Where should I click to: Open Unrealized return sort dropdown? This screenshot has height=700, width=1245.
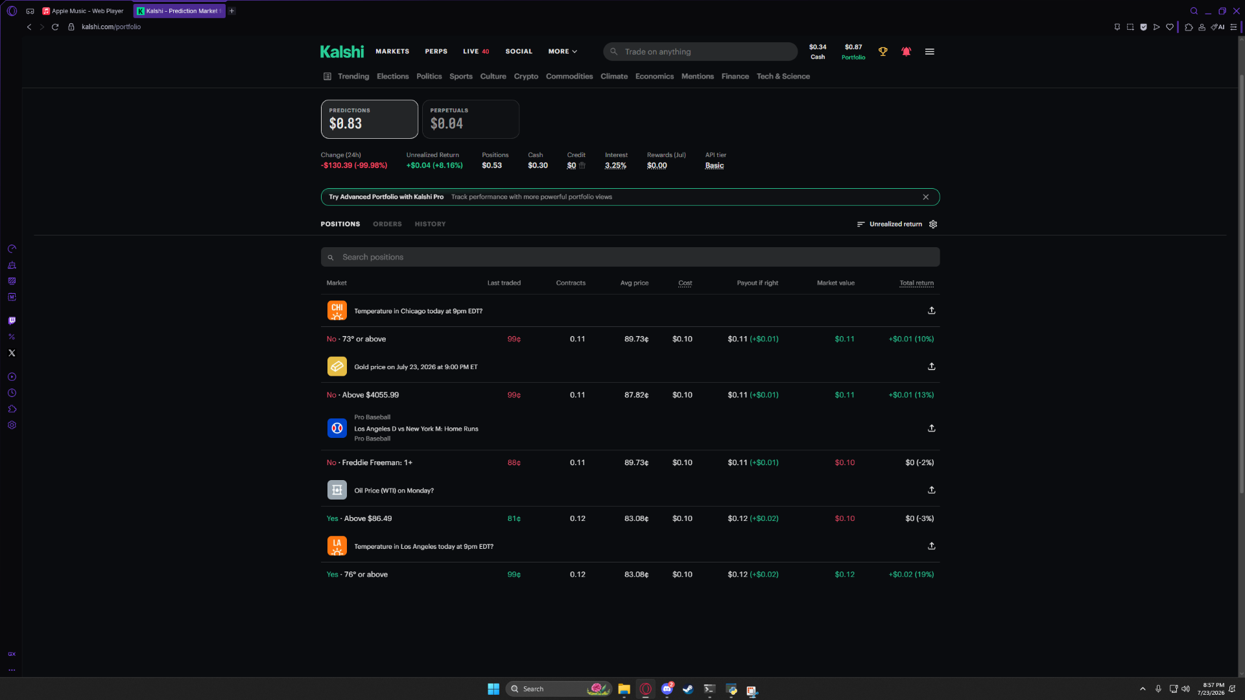pyautogui.click(x=889, y=224)
